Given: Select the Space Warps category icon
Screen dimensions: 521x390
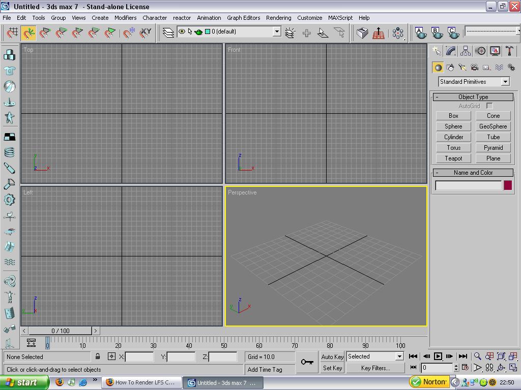Looking at the screenshot, I should click(x=499, y=68).
